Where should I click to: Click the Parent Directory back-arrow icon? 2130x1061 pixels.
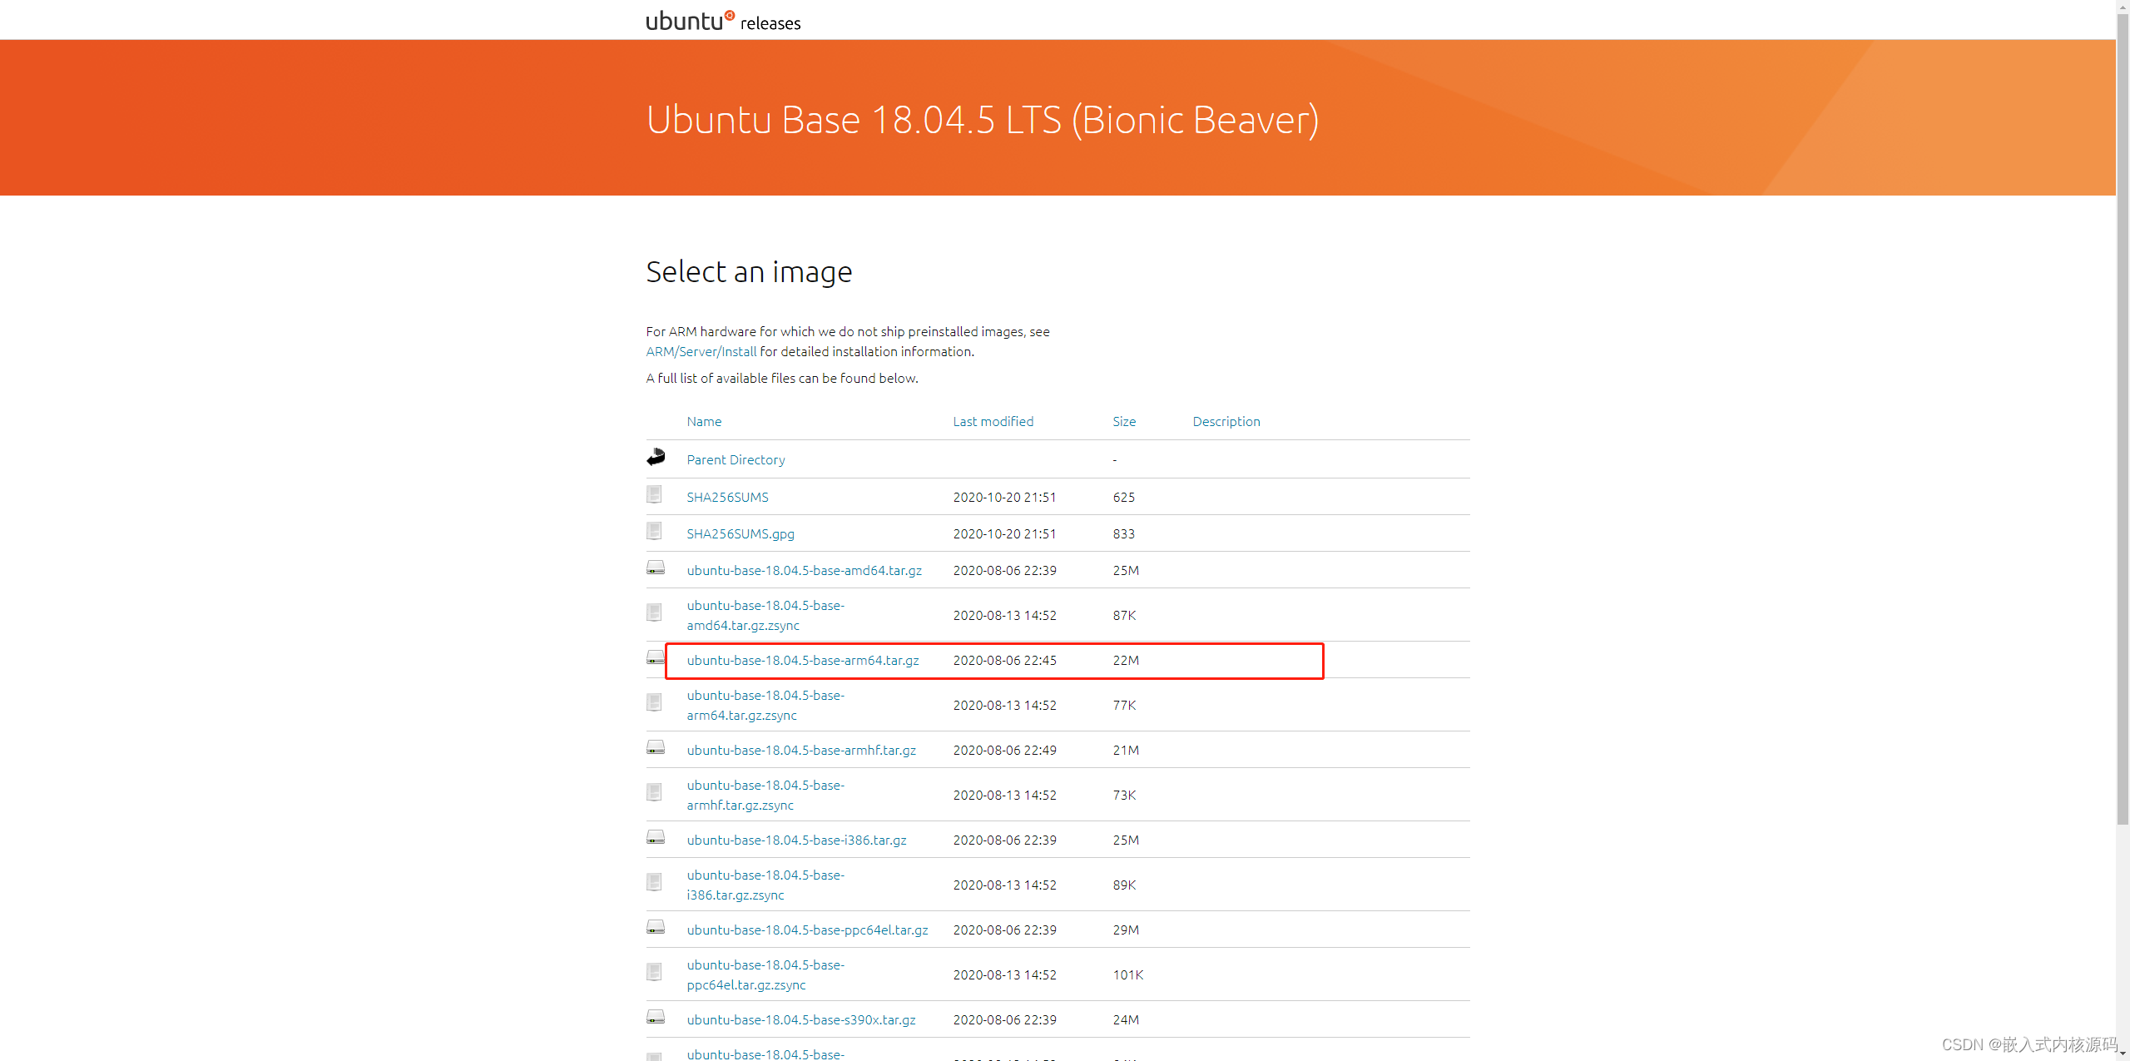(656, 457)
